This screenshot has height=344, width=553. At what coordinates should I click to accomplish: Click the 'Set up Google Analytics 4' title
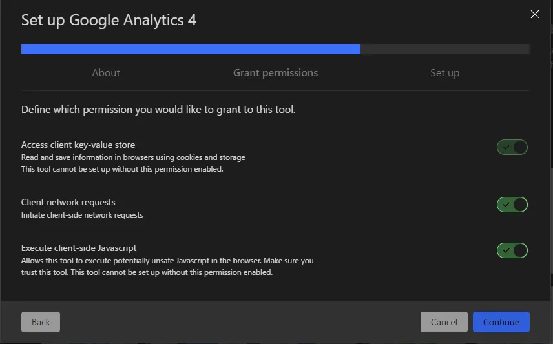pos(109,20)
